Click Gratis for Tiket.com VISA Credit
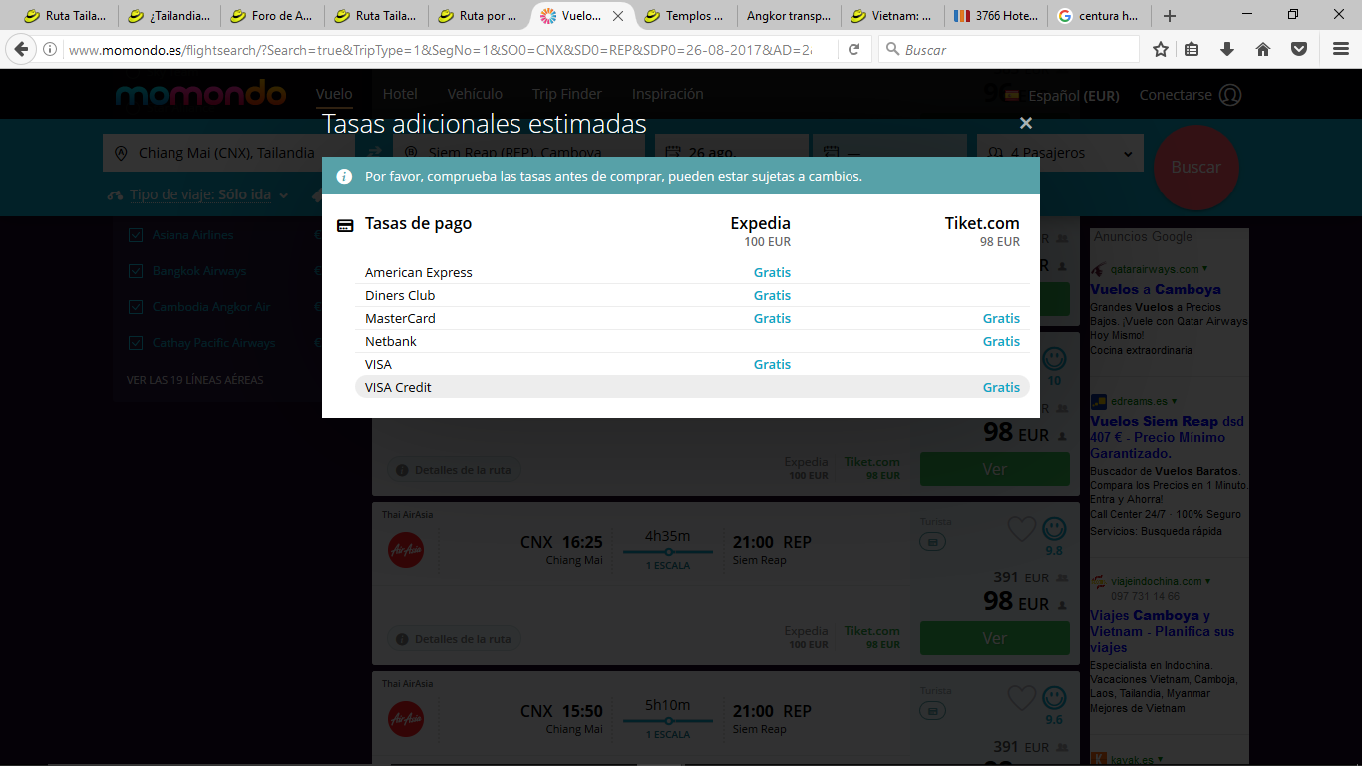This screenshot has height=766, width=1362. pyautogui.click(x=1001, y=387)
